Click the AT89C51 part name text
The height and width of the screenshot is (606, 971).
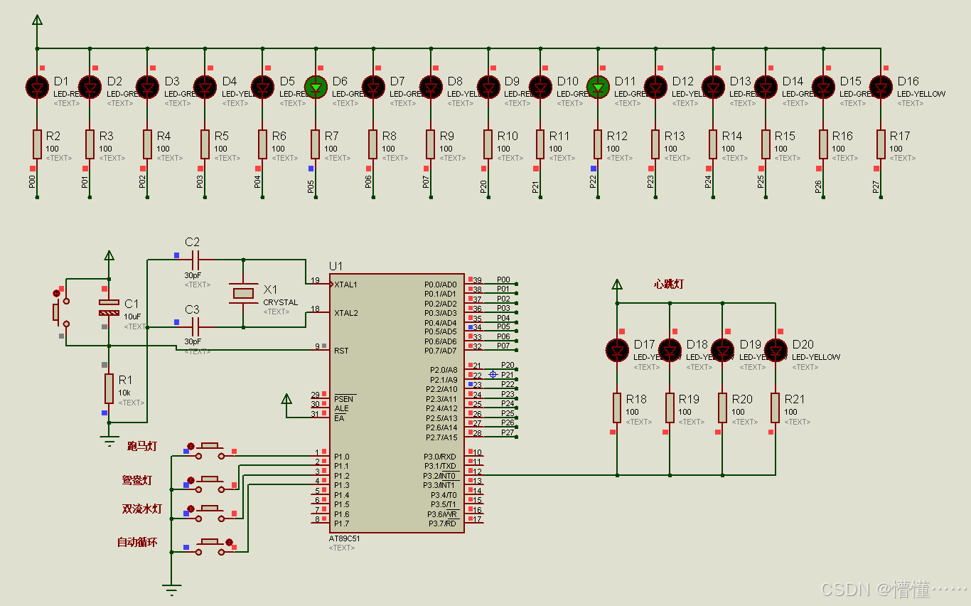(344, 538)
